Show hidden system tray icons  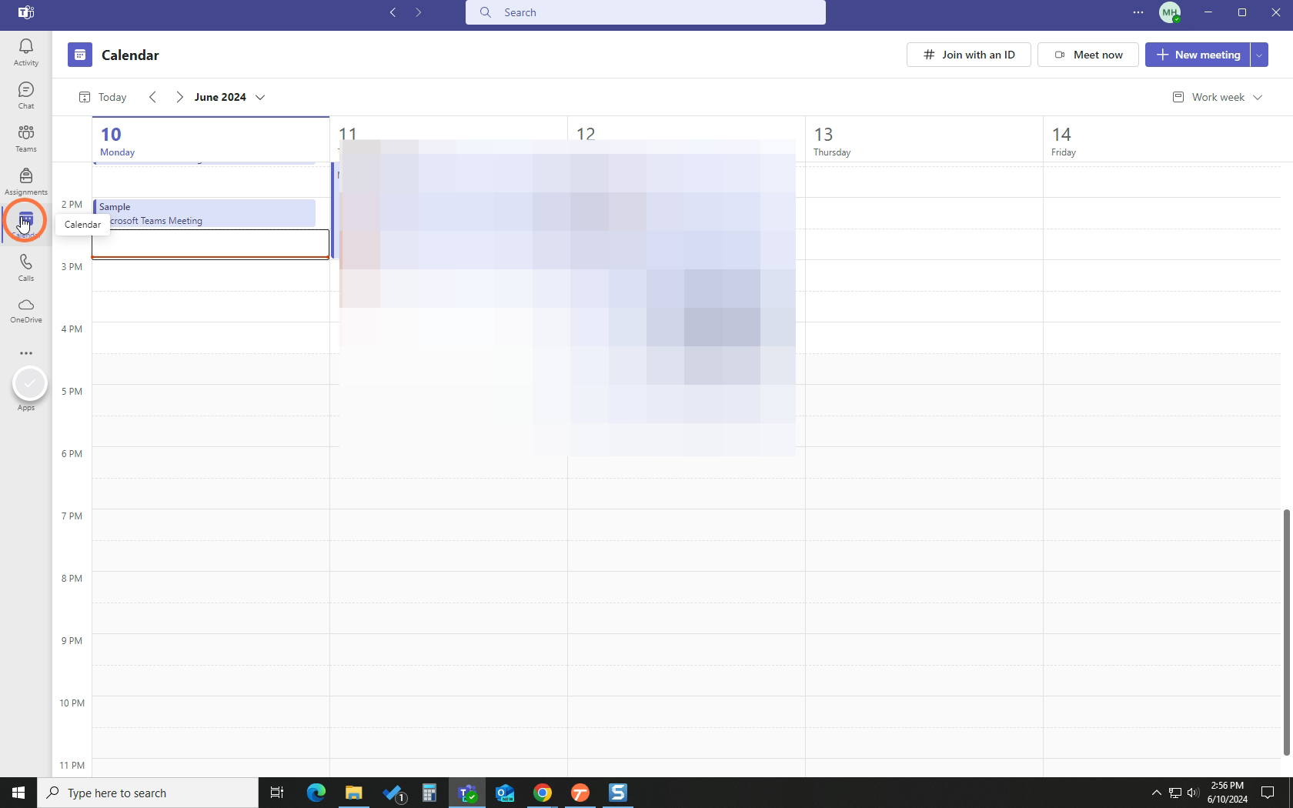coord(1156,793)
